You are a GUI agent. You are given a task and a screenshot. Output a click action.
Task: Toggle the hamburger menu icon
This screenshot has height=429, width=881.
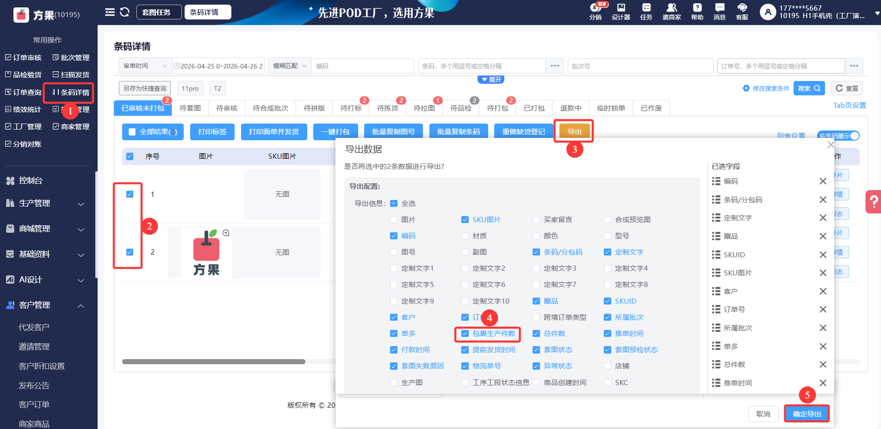110,12
